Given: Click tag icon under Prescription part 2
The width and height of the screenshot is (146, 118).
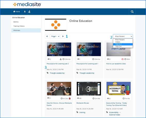Looking at the screenshot, I should pyautogui.click(x=47, y=73).
